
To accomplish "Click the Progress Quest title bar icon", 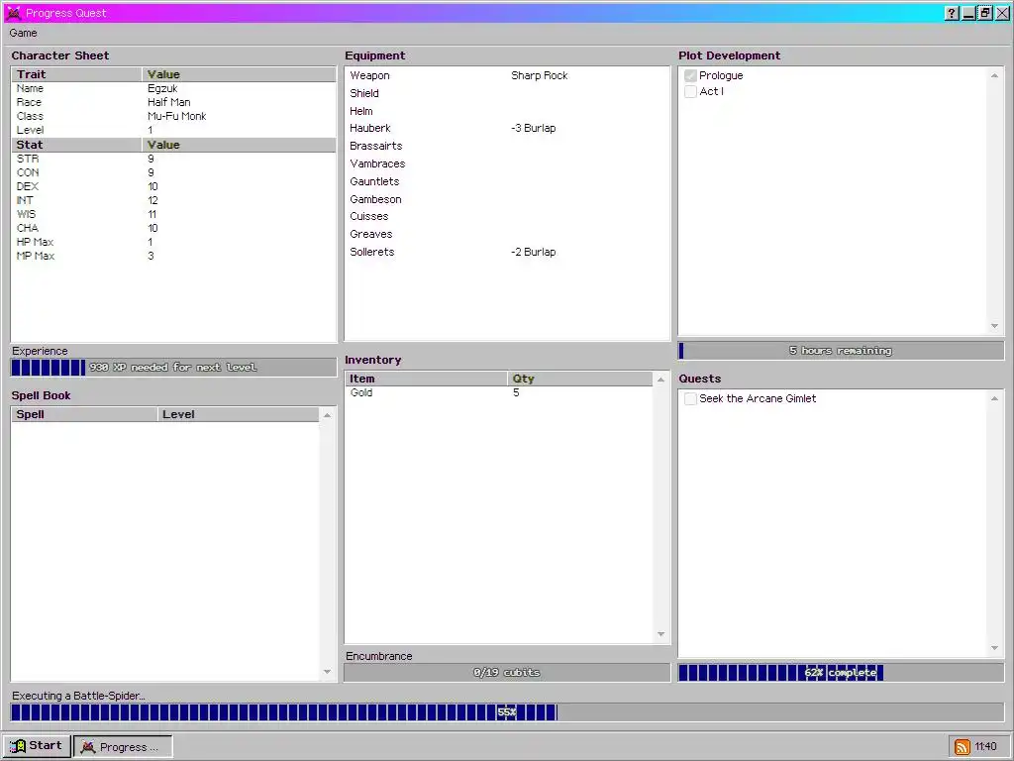I will coord(14,13).
